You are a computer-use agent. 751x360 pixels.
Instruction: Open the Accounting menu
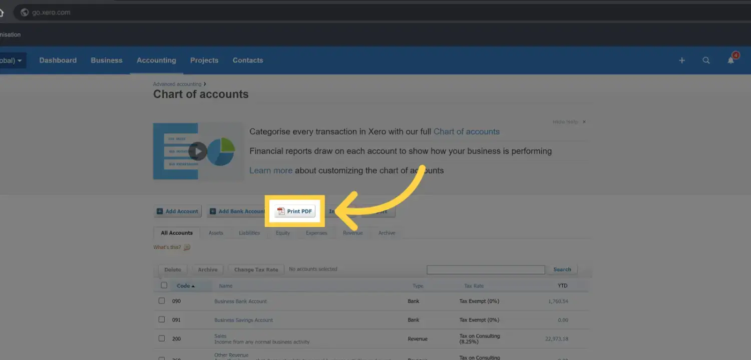click(x=156, y=60)
